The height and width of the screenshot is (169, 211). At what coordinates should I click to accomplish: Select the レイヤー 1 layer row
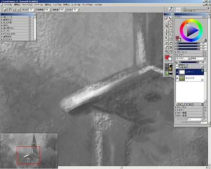click(x=190, y=72)
